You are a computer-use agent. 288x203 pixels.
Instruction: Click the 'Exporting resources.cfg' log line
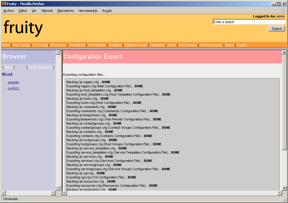coord(112,186)
